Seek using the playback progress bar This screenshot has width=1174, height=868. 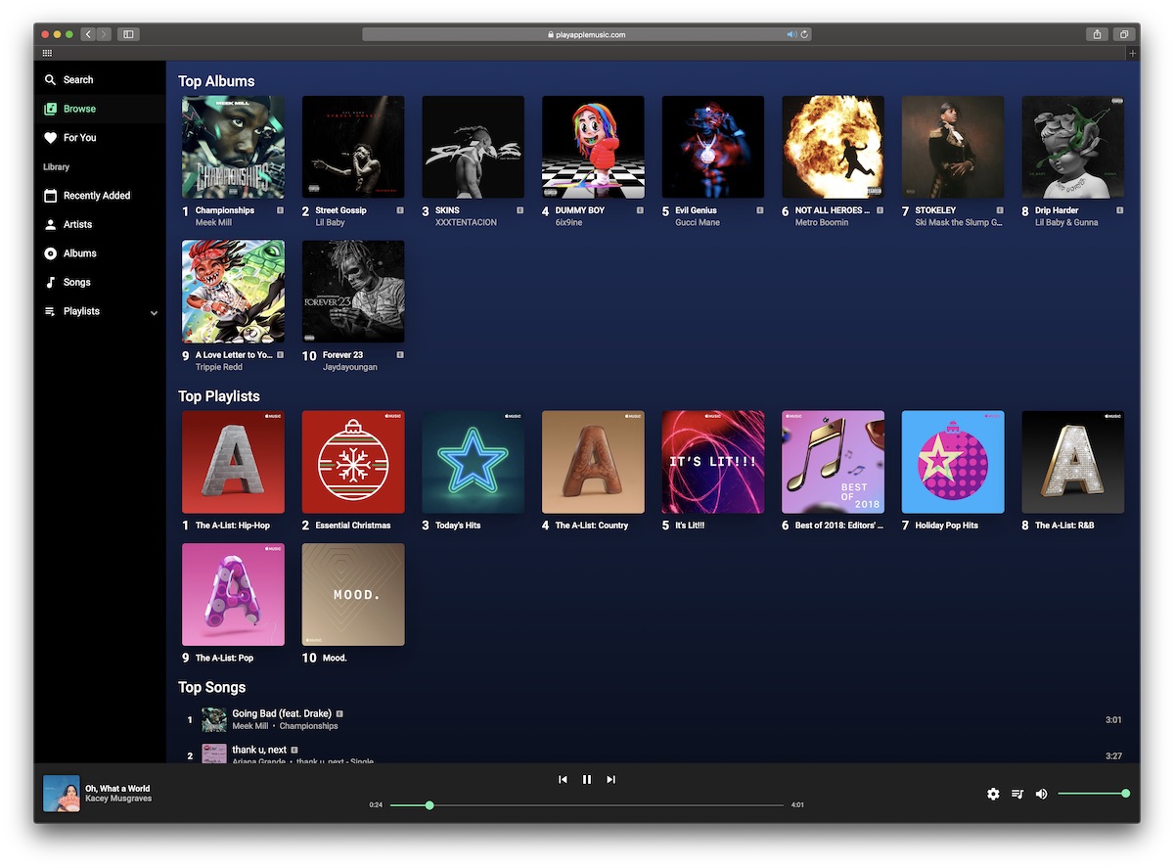point(587,805)
